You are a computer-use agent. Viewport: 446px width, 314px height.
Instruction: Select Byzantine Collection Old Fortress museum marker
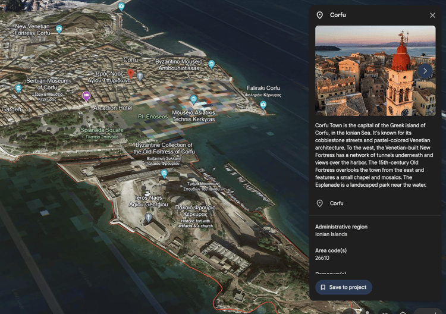pyautogui.click(x=164, y=174)
